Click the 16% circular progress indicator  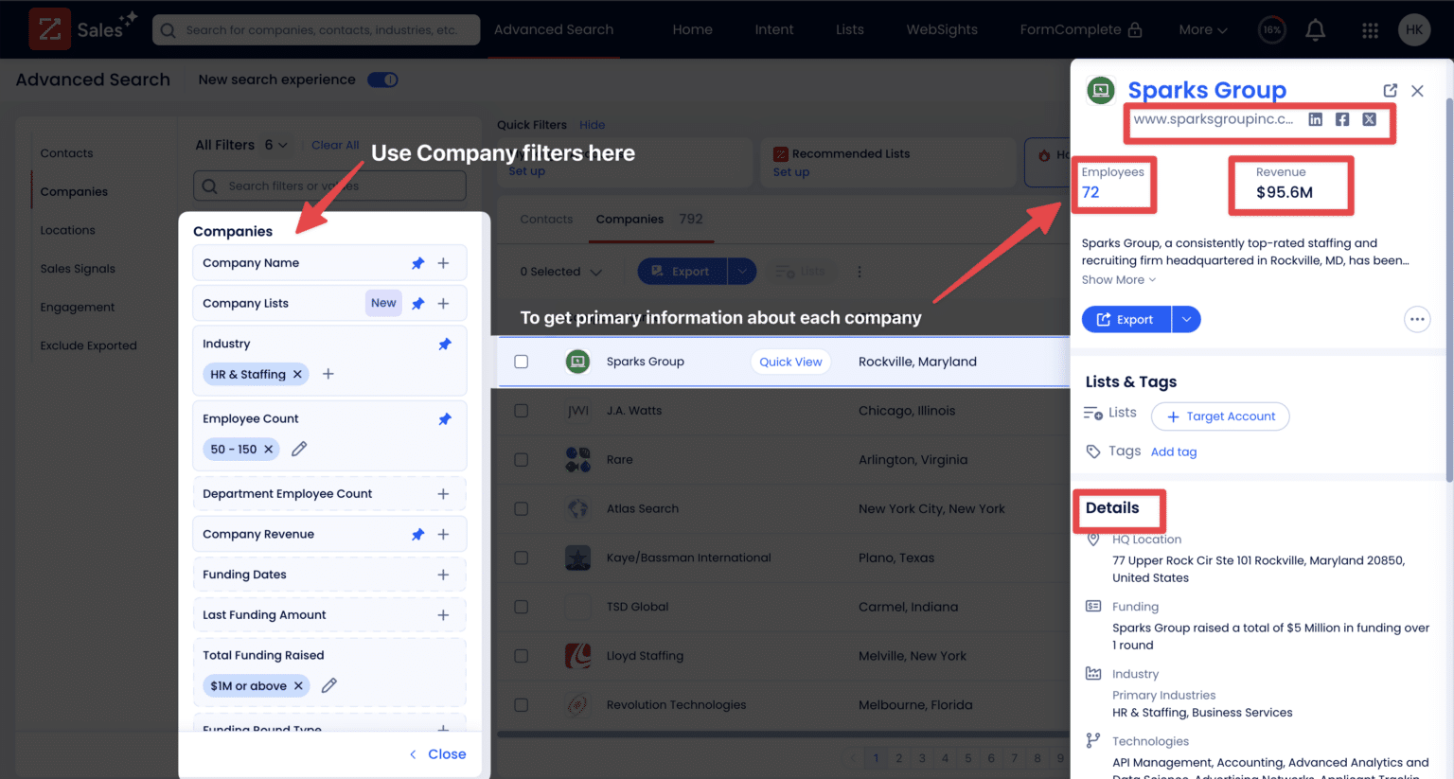[1271, 29]
